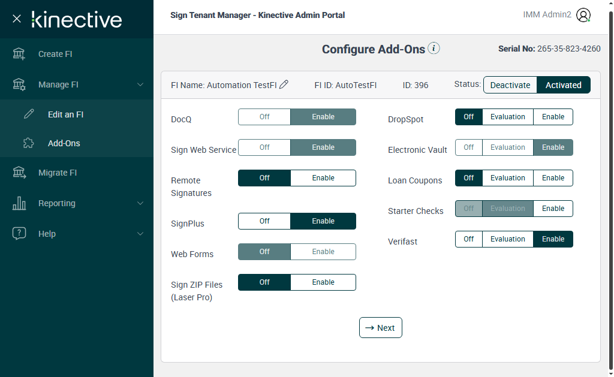Close the sidebar with the X icon
Viewport: 614px width, 377px height.
pyautogui.click(x=16, y=19)
